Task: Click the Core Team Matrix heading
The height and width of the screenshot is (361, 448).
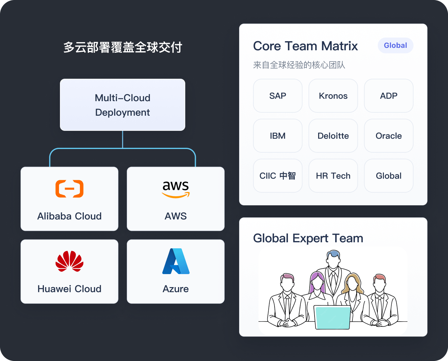Action: click(x=305, y=46)
